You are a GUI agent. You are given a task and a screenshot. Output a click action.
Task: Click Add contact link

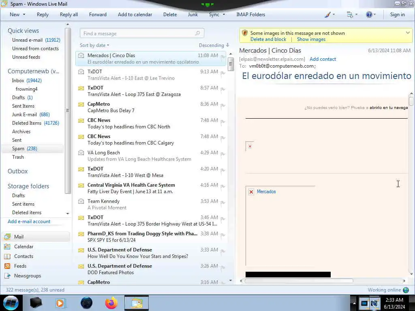click(x=323, y=59)
